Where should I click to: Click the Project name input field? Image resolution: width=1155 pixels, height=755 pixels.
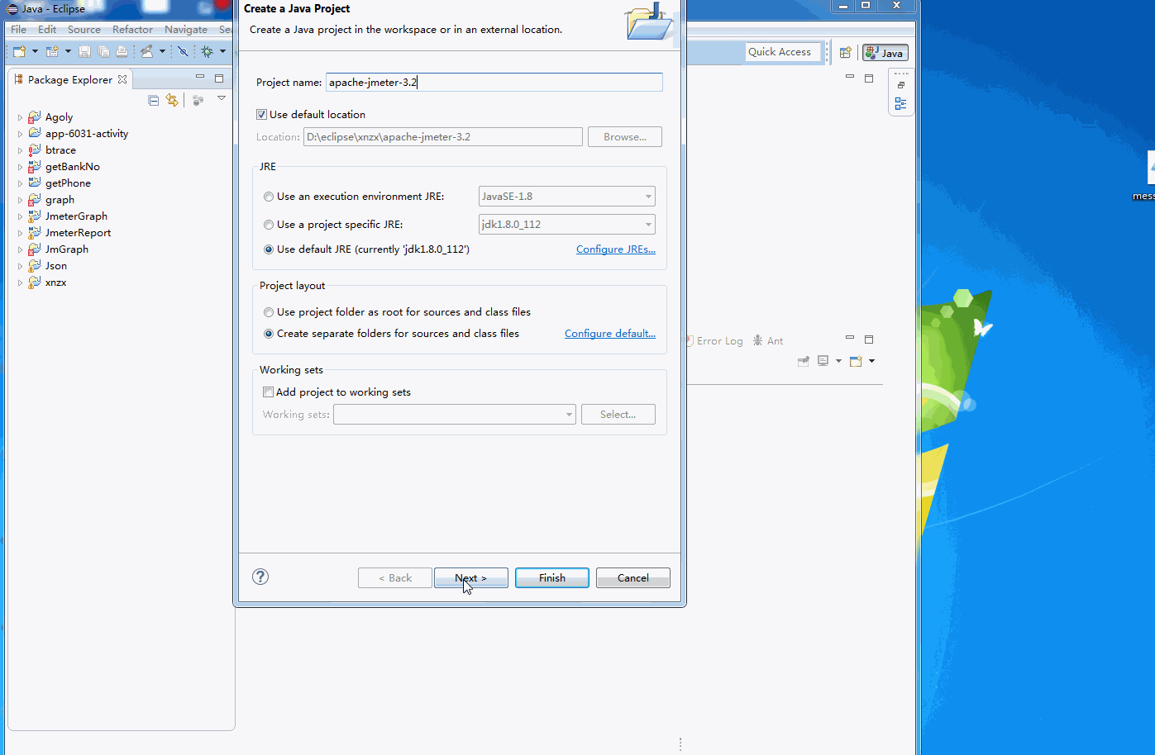[494, 82]
